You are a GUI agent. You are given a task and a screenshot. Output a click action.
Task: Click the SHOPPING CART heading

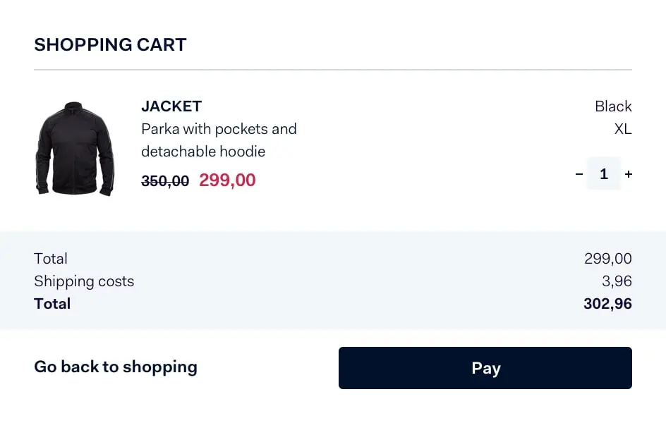tap(110, 44)
